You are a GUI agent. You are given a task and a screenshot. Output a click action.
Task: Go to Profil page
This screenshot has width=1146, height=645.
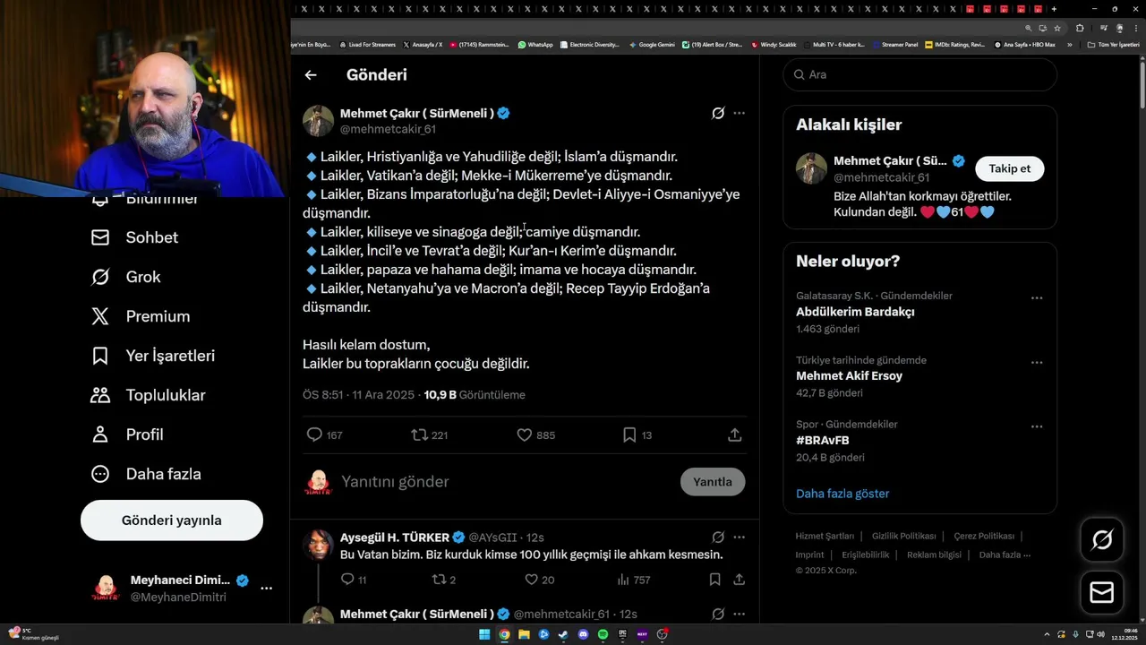coord(127,434)
